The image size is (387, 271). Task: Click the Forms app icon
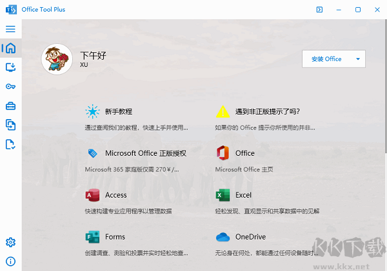click(92, 237)
